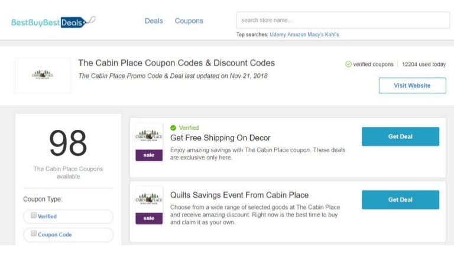Click the purple sale badge on Free Shipping deal
Image resolution: width=454 pixels, height=255 pixels.
pos(149,155)
